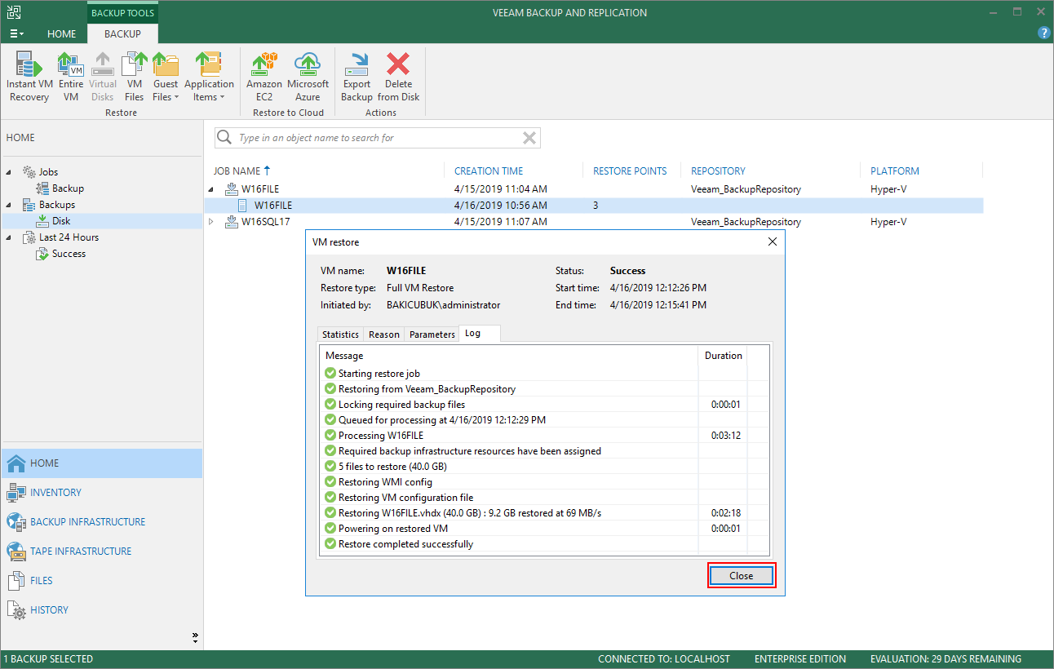
Task: Click the object name search field
Action: coord(375,138)
